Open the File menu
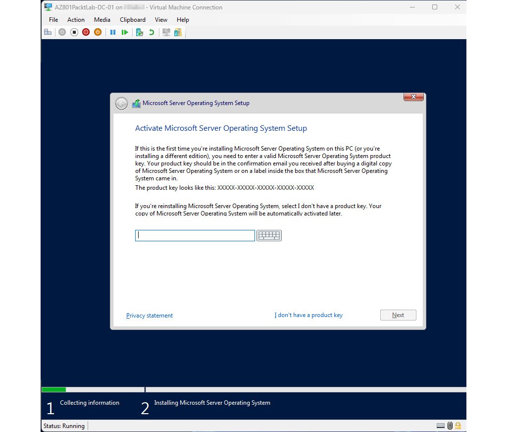The image size is (507, 432). [x=53, y=20]
